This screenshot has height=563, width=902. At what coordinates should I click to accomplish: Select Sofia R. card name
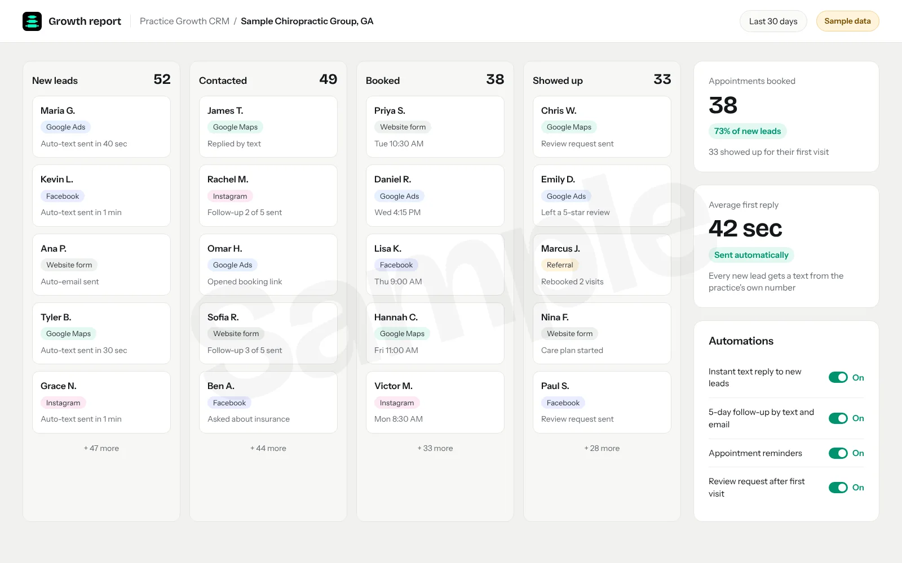tap(223, 317)
